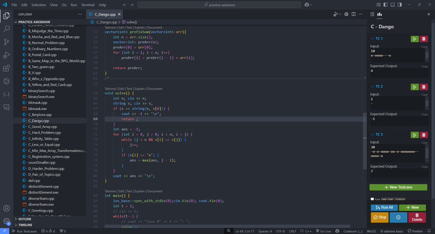Go forward using the navigation arrow

(x=132, y=5)
